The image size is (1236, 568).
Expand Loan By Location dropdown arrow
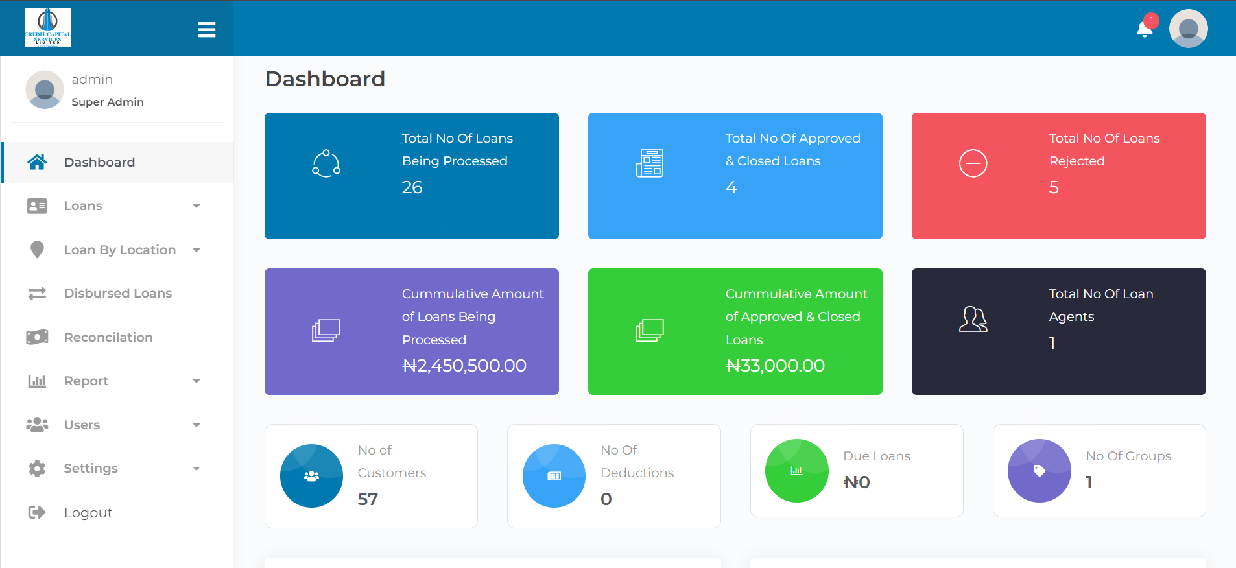196,250
